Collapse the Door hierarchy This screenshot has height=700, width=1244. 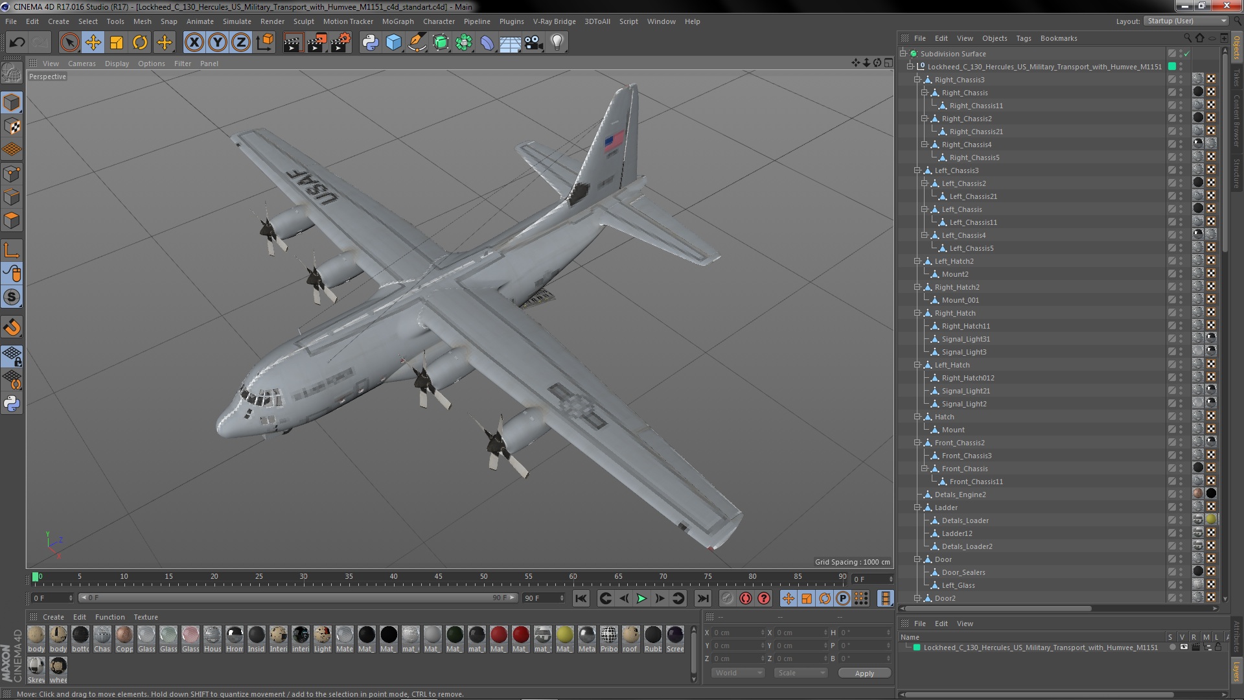tap(917, 559)
